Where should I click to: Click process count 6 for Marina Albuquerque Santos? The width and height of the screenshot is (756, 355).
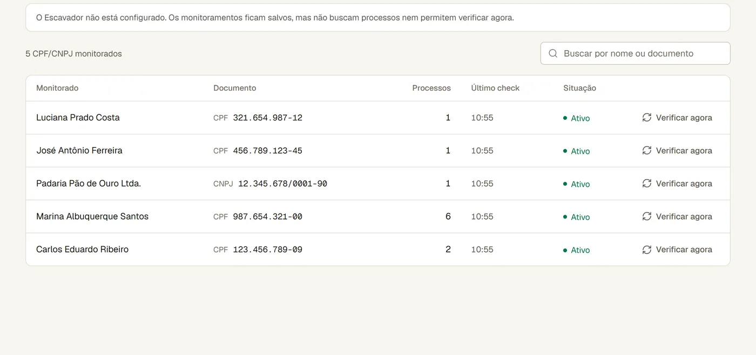point(448,216)
